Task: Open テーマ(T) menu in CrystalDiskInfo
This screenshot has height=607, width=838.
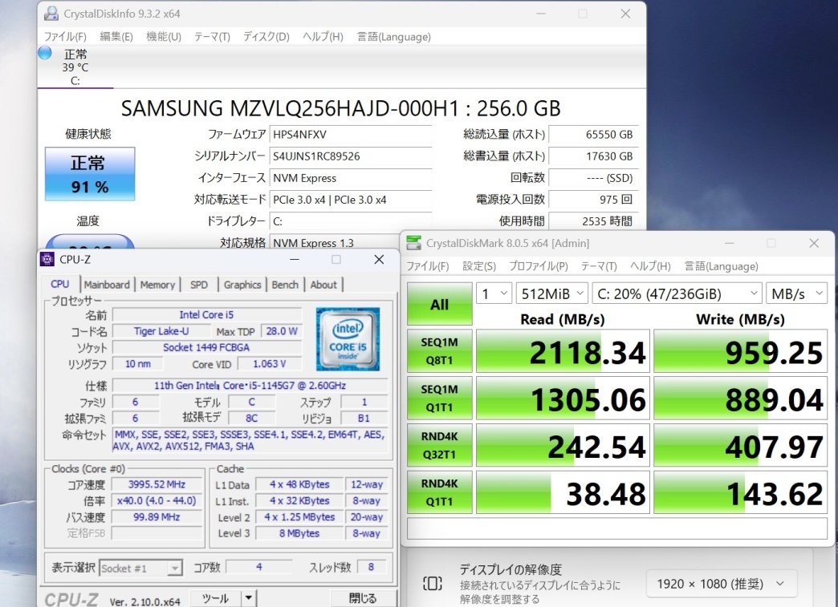Action: click(212, 37)
